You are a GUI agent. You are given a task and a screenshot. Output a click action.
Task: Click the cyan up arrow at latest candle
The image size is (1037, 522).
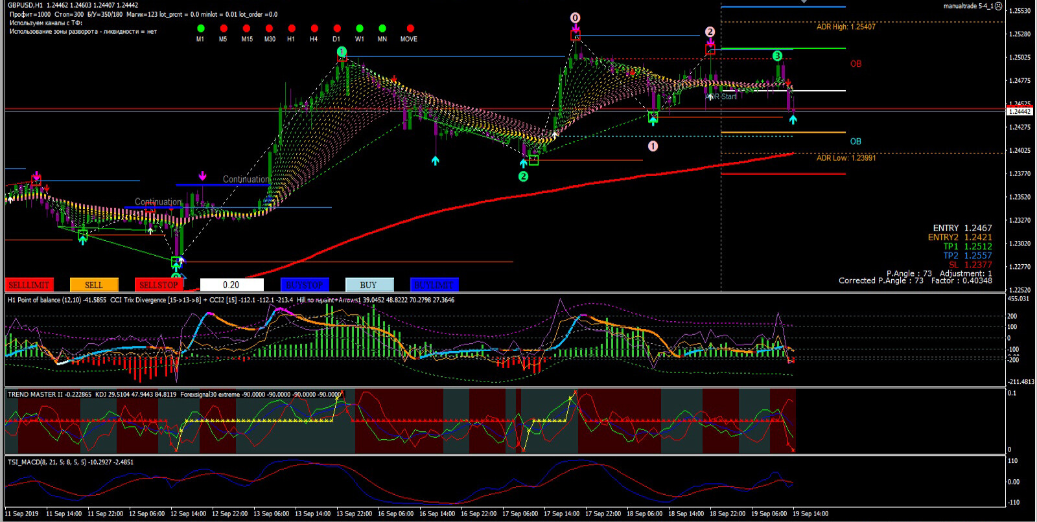tap(793, 119)
